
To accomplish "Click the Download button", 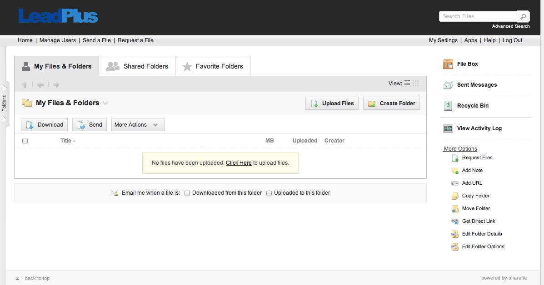I will pos(45,125).
